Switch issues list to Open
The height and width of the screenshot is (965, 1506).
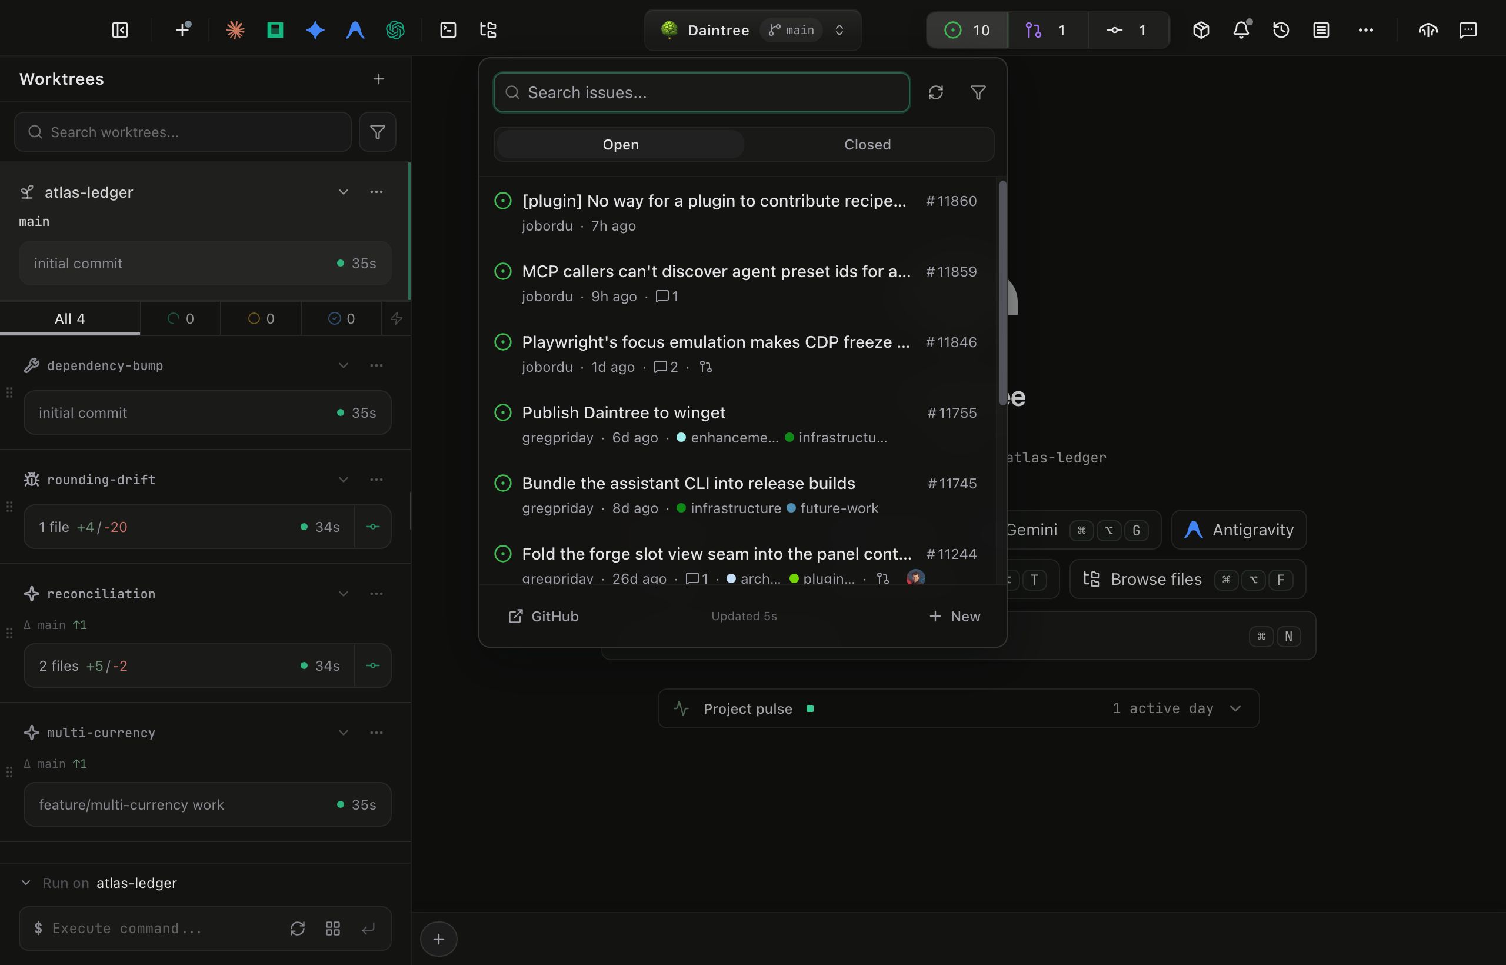[620, 145]
